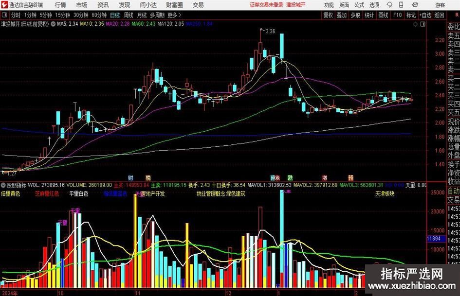
Task: Open the 选项 menu
Action: point(374,5)
